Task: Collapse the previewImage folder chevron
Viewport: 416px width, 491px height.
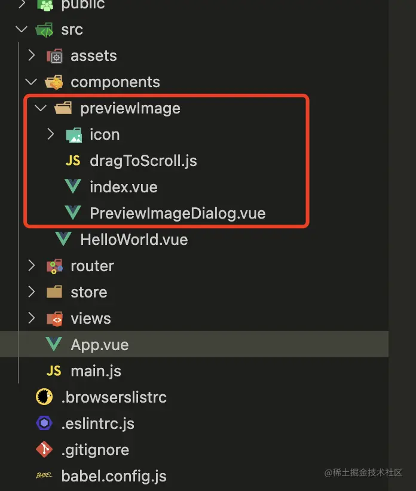Action: tap(41, 108)
